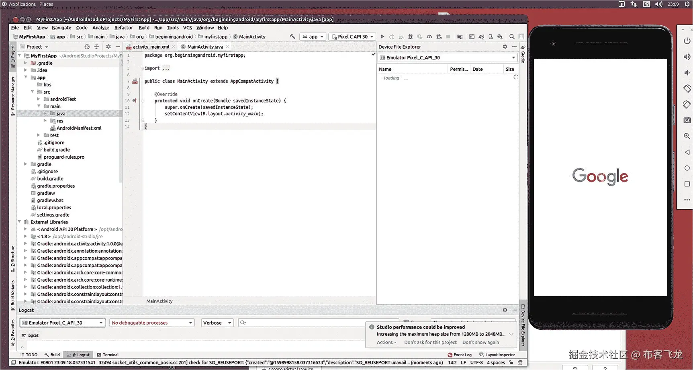
Task: Open No debuggable processes dropdown
Action: pyautogui.click(x=152, y=323)
